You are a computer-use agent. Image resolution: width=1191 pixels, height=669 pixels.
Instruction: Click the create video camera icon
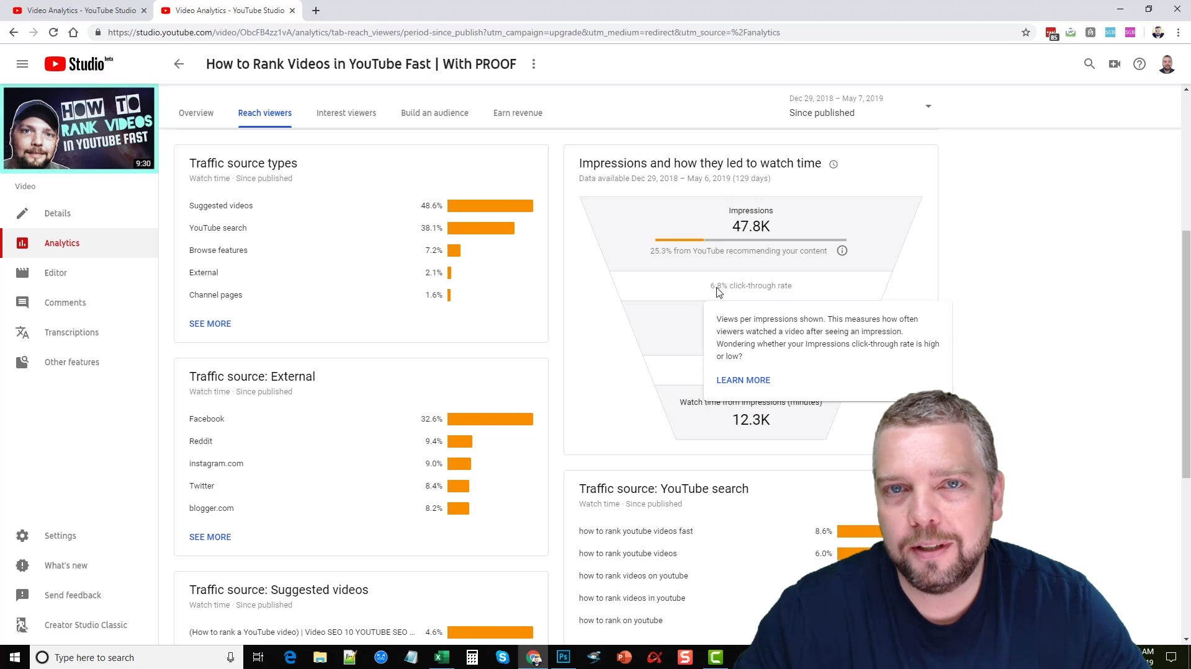(x=1115, y=64)
